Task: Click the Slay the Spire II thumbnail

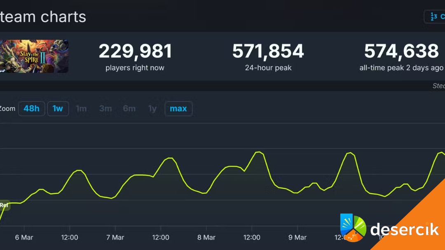Action: point(35,56)
